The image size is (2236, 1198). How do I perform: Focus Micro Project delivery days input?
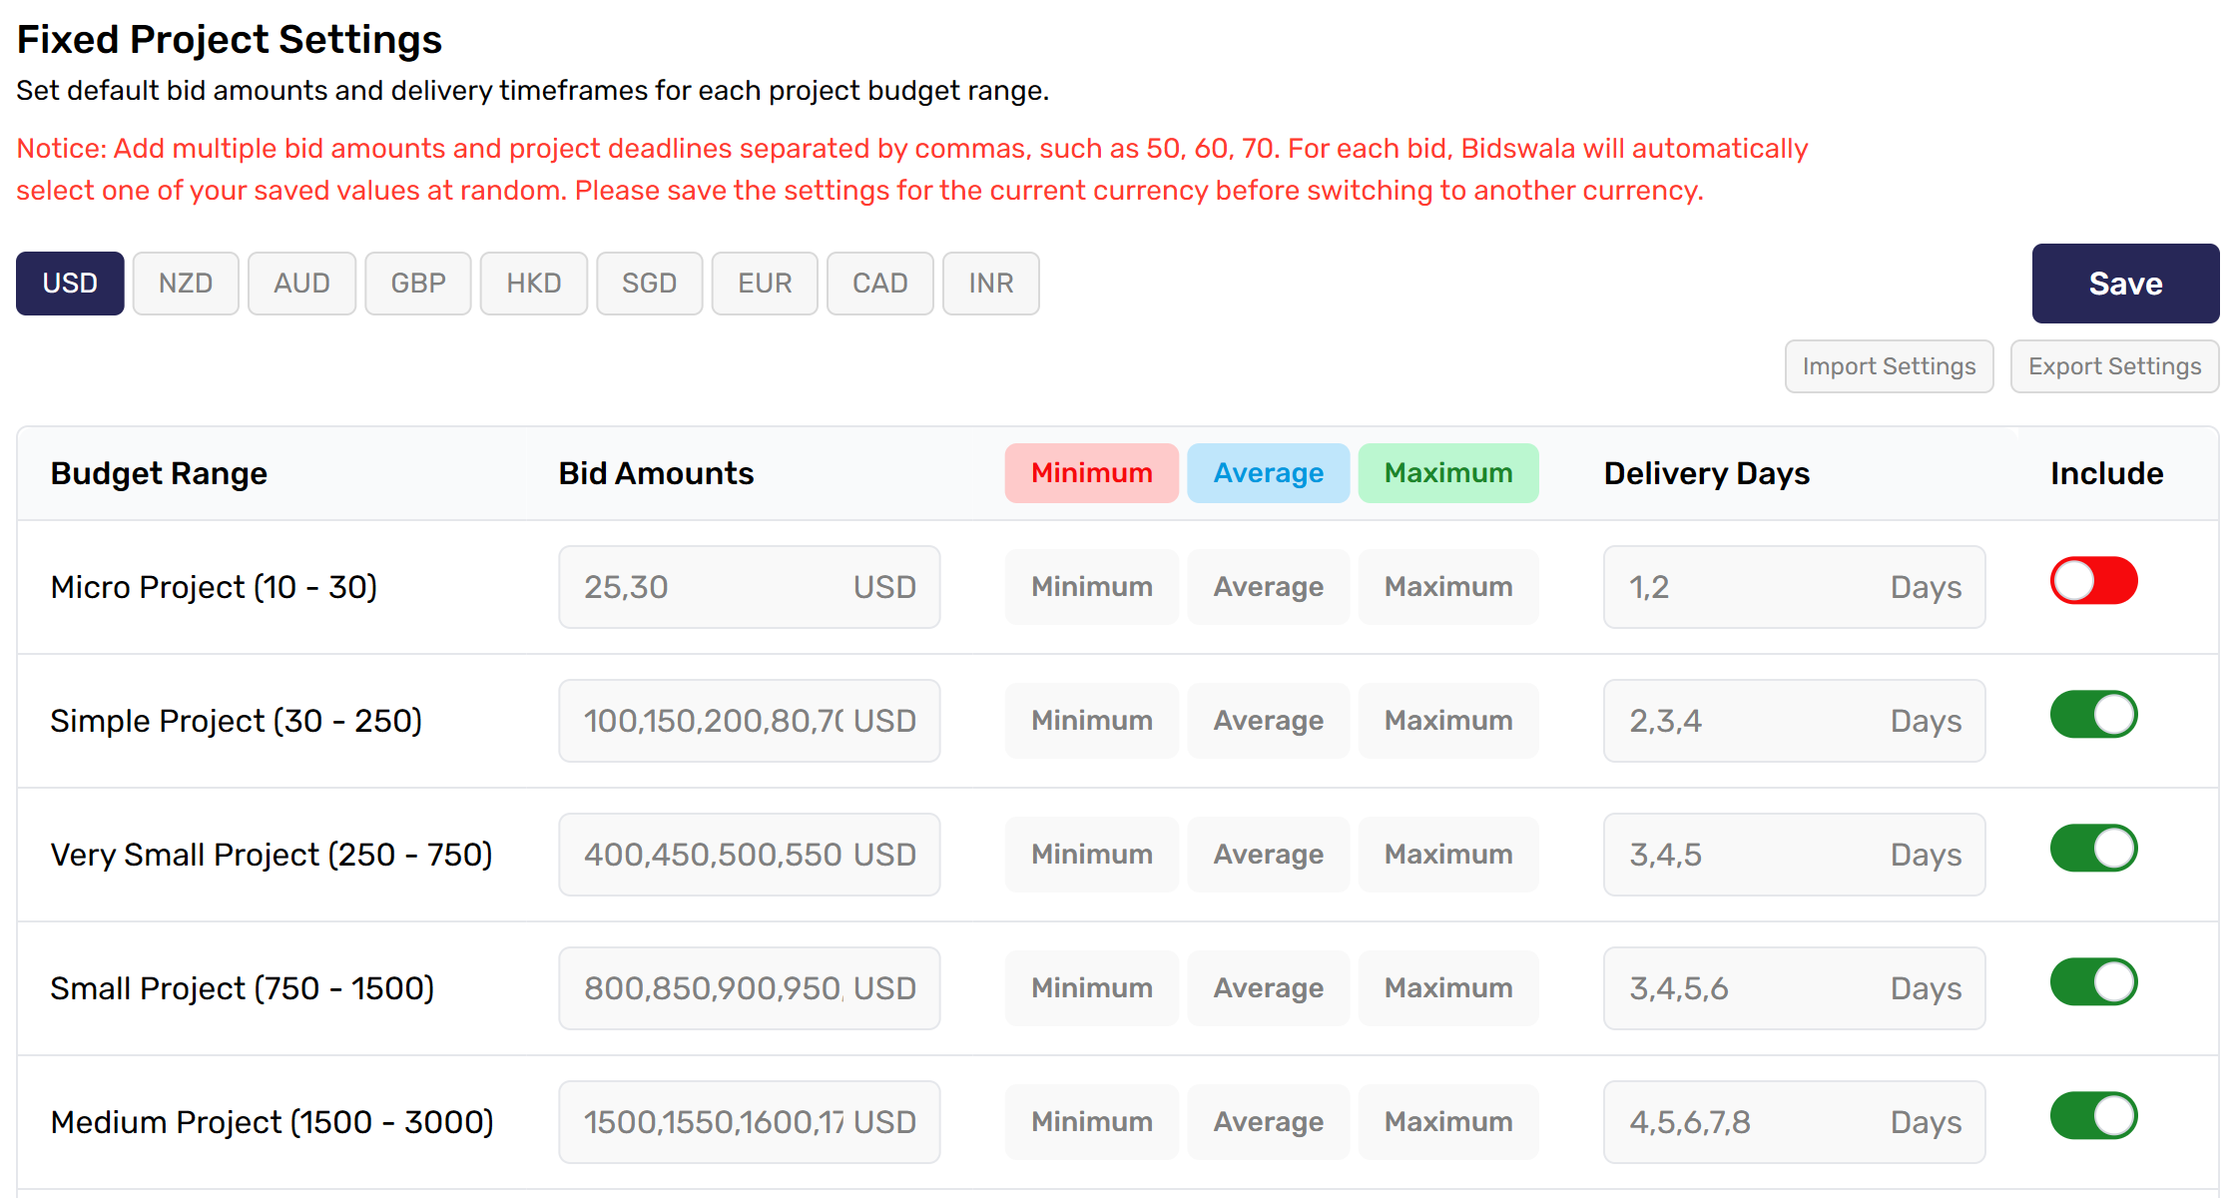pyautogui.click(x=1795, y=587)
